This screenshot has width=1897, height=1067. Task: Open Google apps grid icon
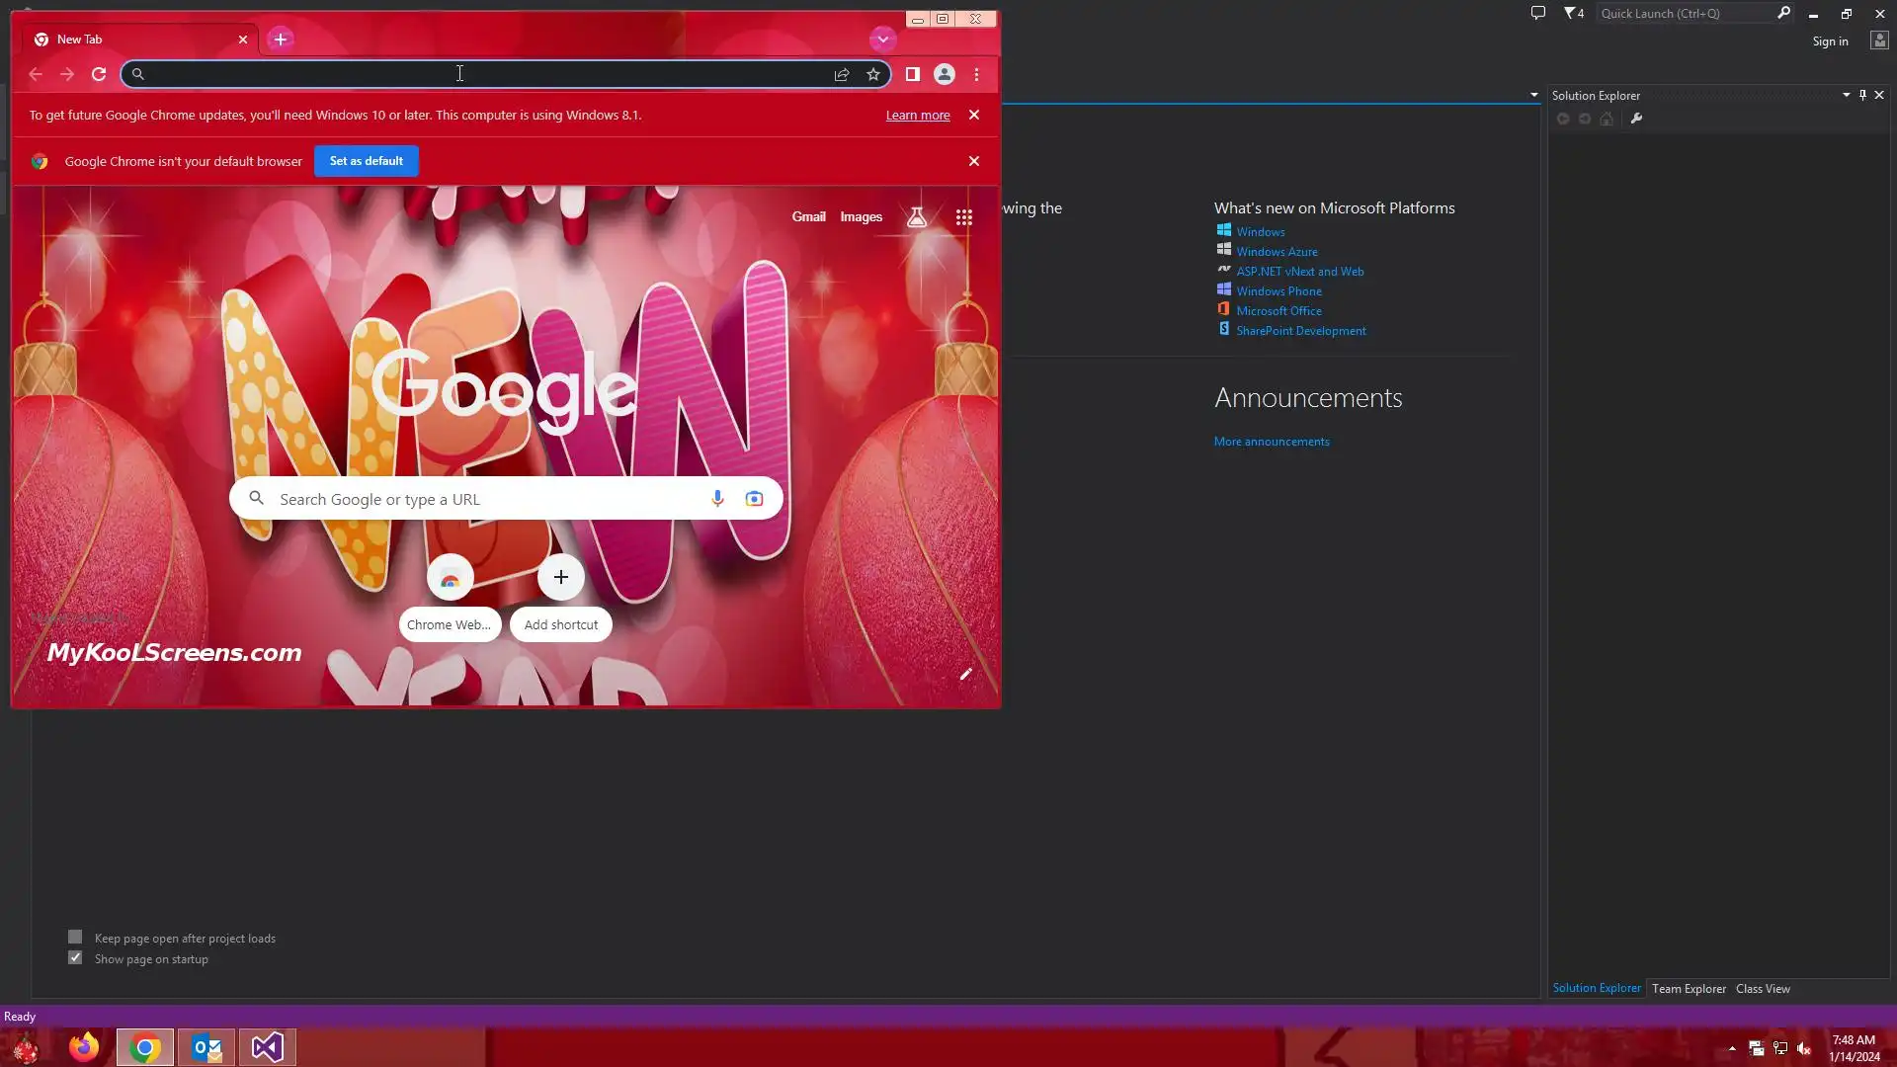point(964,217)
